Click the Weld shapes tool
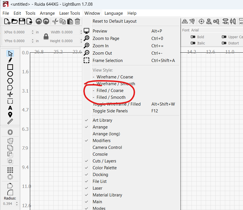The height and width of the screenshot is (210, 243). coord(10,141)
